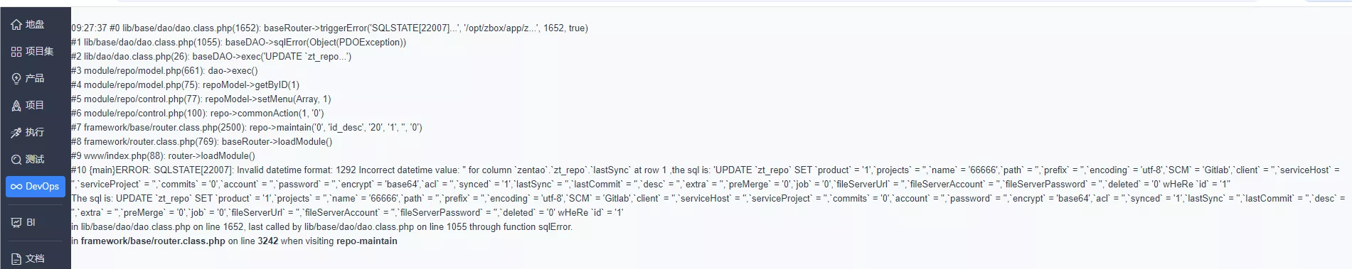Click the grid icon for 项目集

coord(16,52)
